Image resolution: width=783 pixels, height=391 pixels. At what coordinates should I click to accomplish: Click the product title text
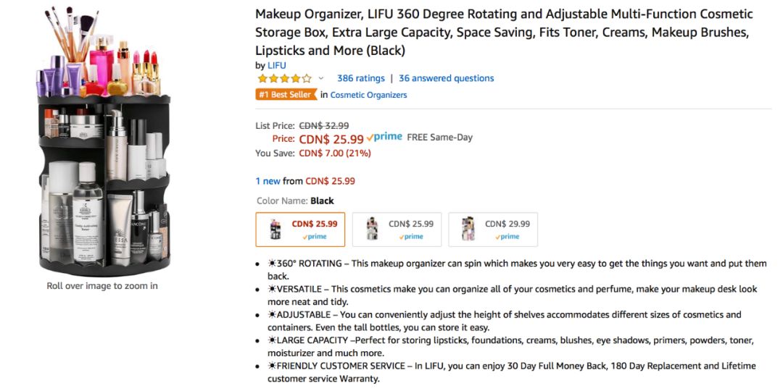point(505,33)
